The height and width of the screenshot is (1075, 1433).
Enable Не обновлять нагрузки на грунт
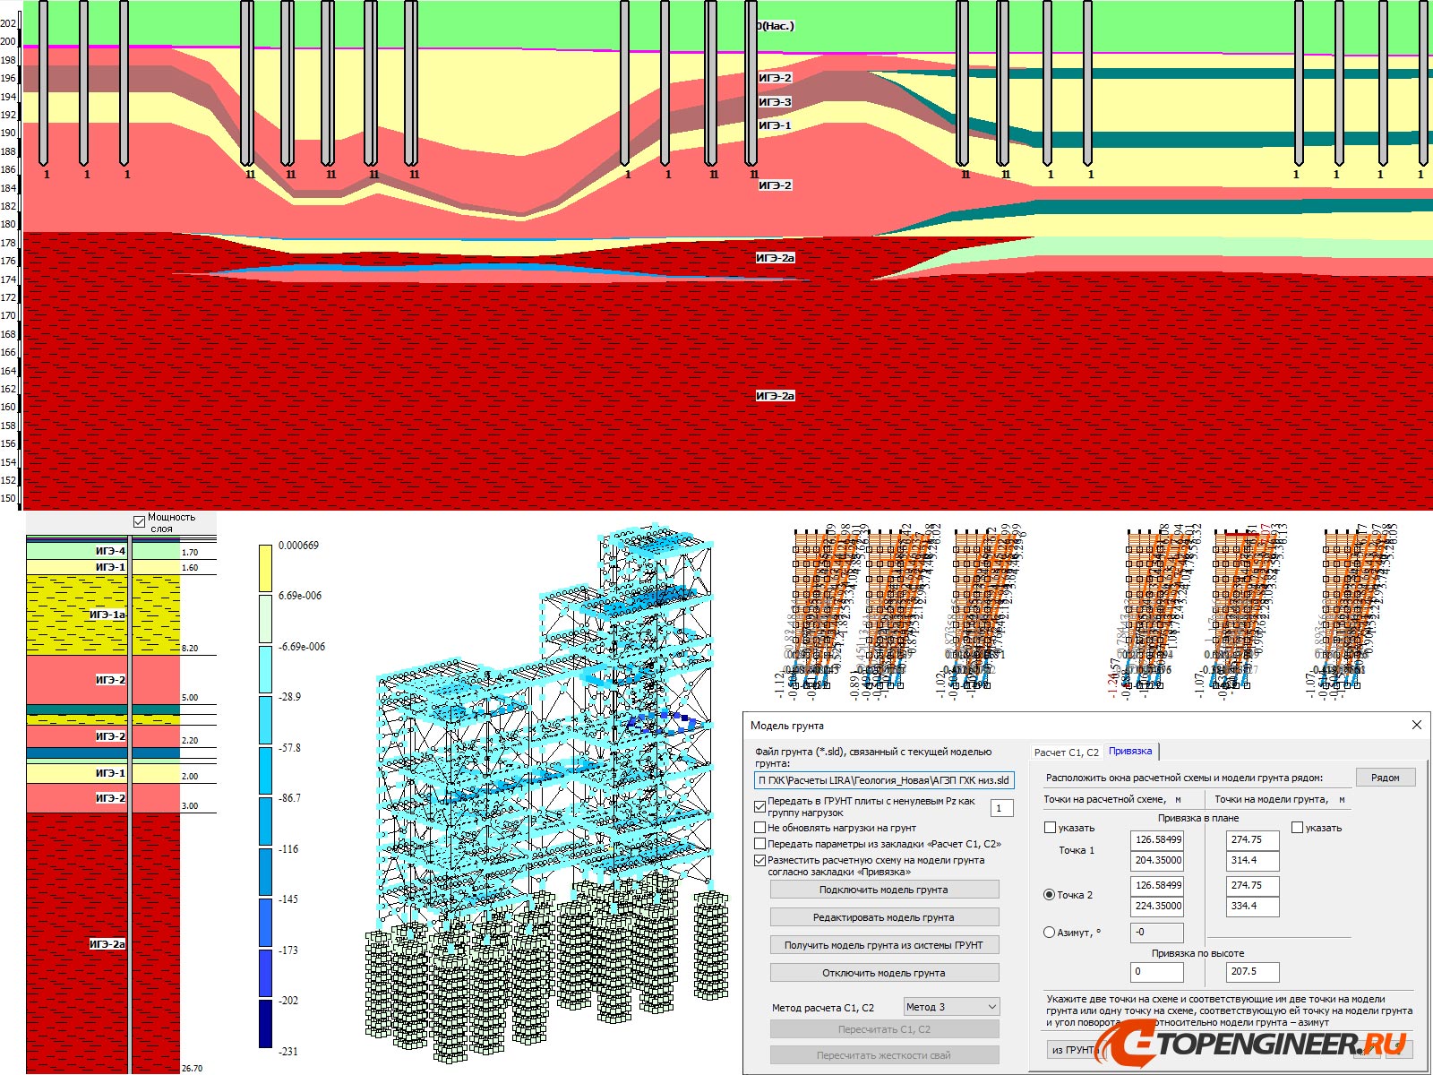760,828
